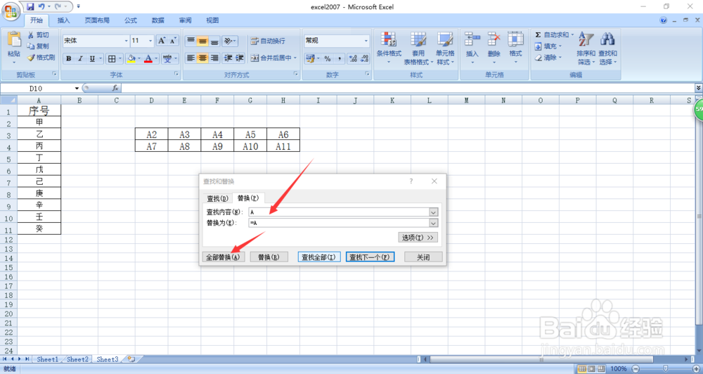Toggle align text right
Viewport: 703px width, 374px height.
[x=214, y=58]
